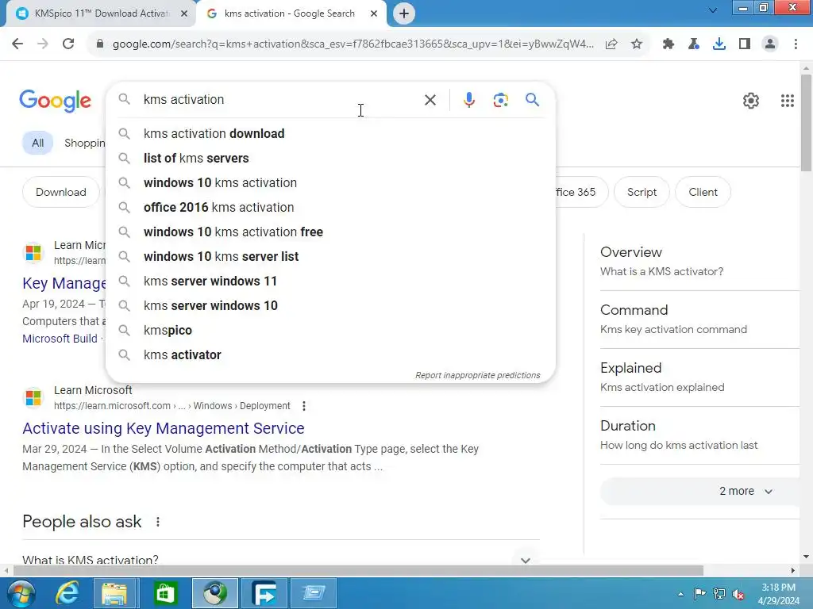Open File Explorer folder on taskbar
Image resolution: width=813 pixels, height=609 pixels.
(114, 593)
